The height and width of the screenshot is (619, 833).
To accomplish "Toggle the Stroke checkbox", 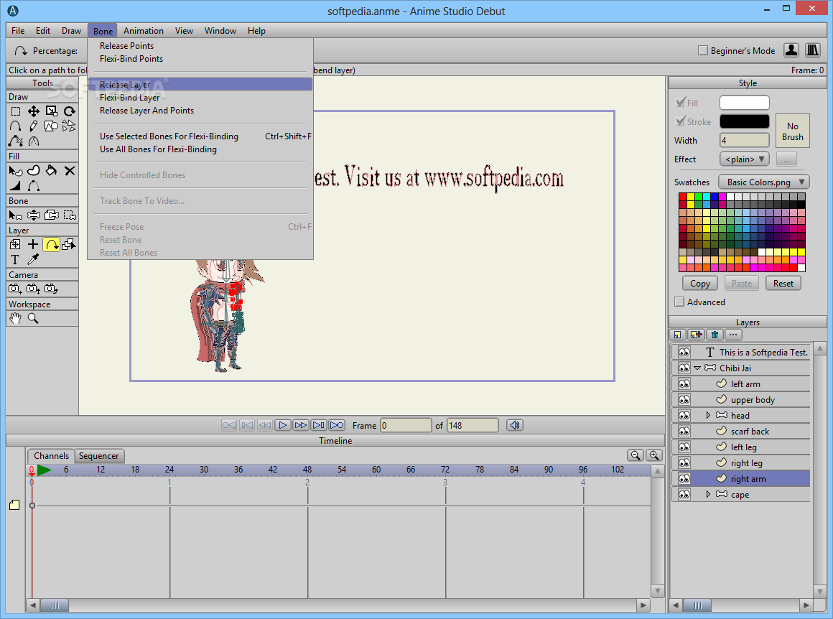I will (x=679, y=121).
